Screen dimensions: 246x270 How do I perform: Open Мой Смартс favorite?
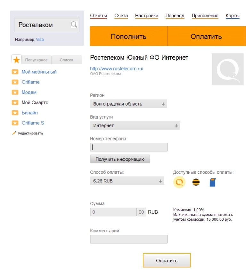[x=35, y=102]
